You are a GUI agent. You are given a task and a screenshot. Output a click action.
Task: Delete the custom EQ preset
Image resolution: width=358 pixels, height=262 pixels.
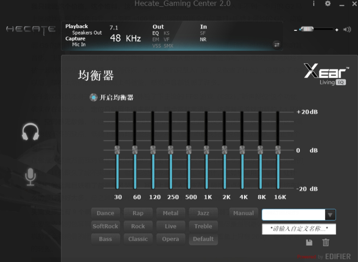326,242
